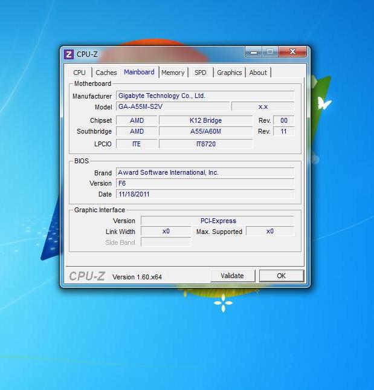Click the Manufacturer field Gigabyte Technology Co., Ltd.
Viewport: 374px width, 390px height.
click(x=205, y=96)
